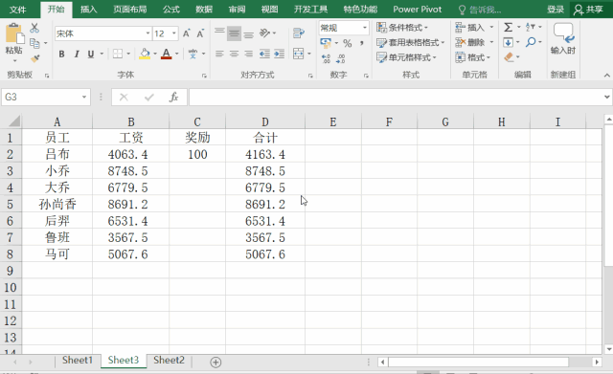Toggle italic formatting

77,54
